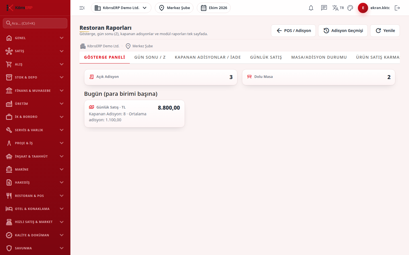Click the Üretim factory icon in sidebar
Screen dimensions: 409x255
coord(9,104)
